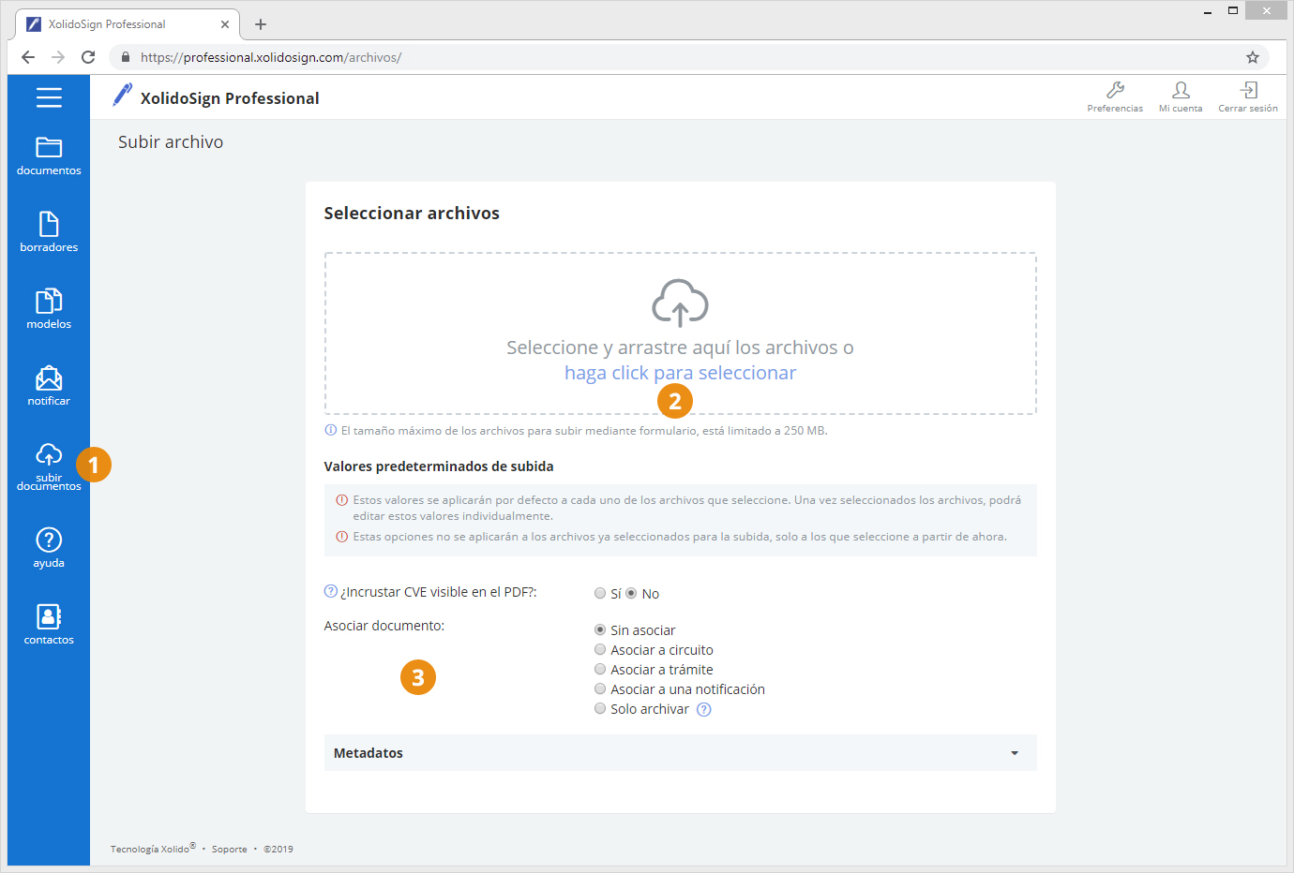Click help icon next to Solo archivar
This screenshot has width=1294, height=873.
coord(704,709)
